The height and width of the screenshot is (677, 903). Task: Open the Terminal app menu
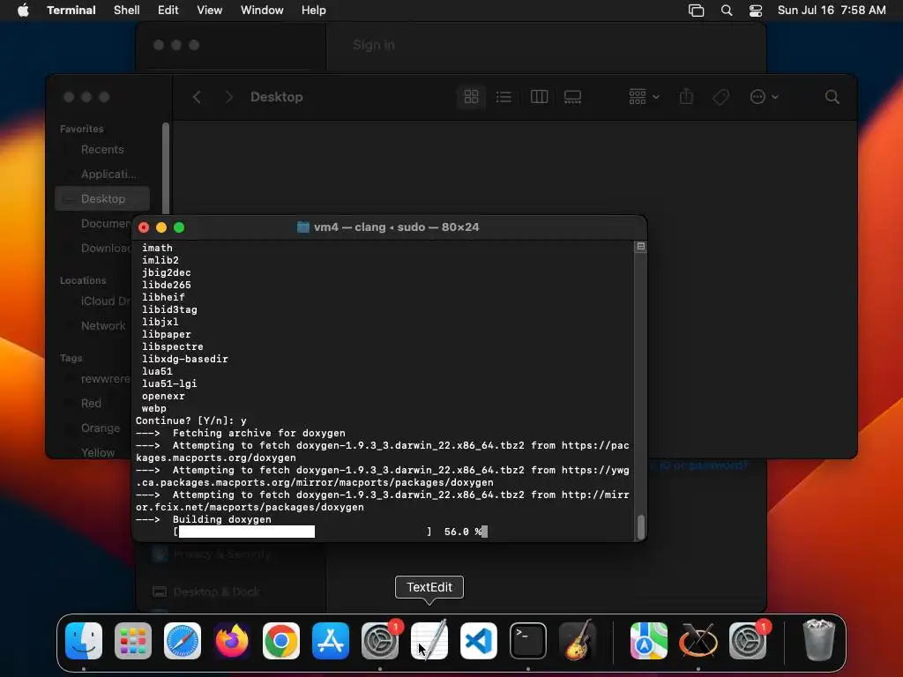click(71, 11)
